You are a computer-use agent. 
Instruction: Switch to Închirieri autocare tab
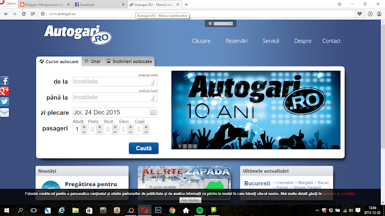pos(129,61)
